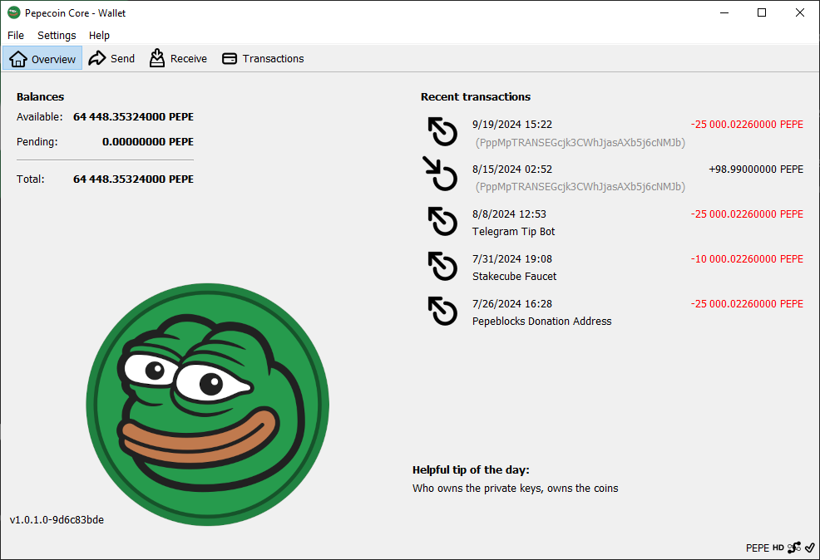Screen dimensions: 820x560
Task: Open the Overview tab home icon
Action: (x=18, y=58)
